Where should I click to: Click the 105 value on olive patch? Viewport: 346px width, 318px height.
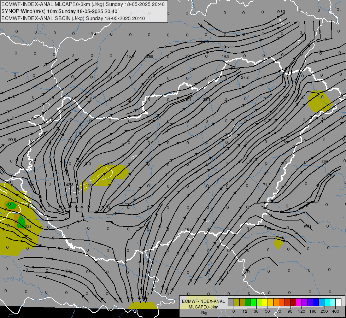click(110, 164)
